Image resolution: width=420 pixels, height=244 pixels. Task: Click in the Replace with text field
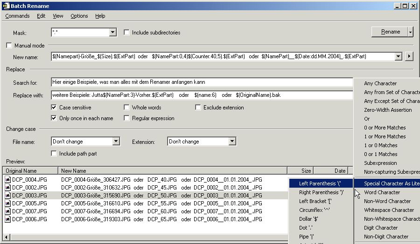(202, 95)
